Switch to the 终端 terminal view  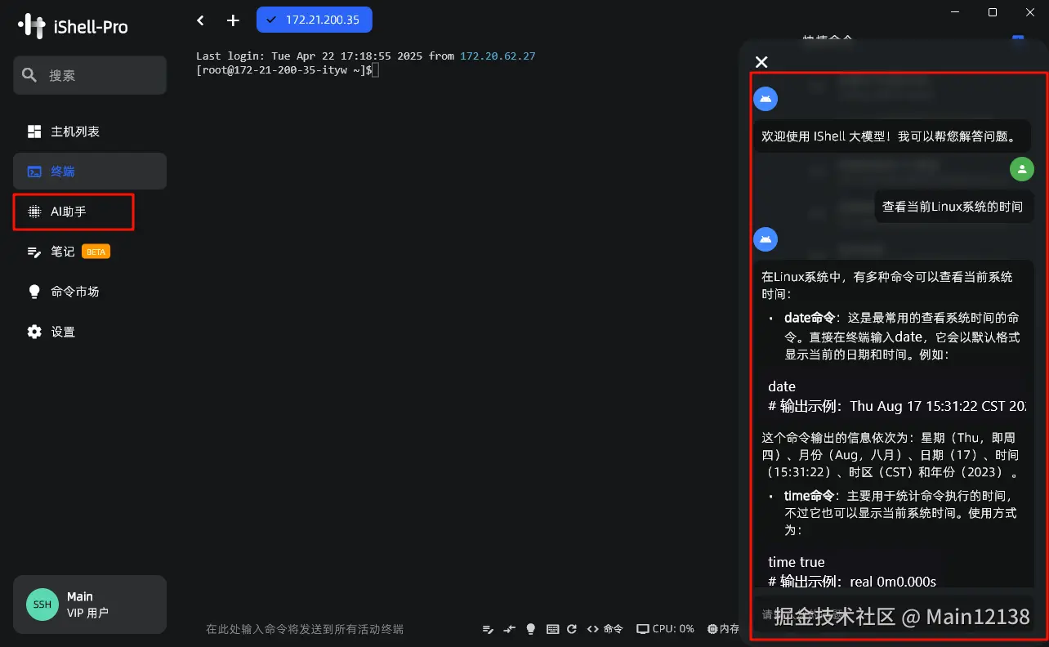pyautogui.click(x=90, y=172)
